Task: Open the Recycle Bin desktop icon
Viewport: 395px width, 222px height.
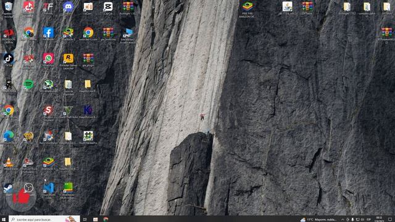Action: pyautogui.click(x=8, y=9)
